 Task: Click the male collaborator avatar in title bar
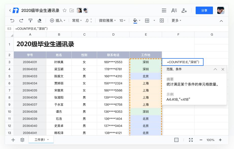click(85, 10)
